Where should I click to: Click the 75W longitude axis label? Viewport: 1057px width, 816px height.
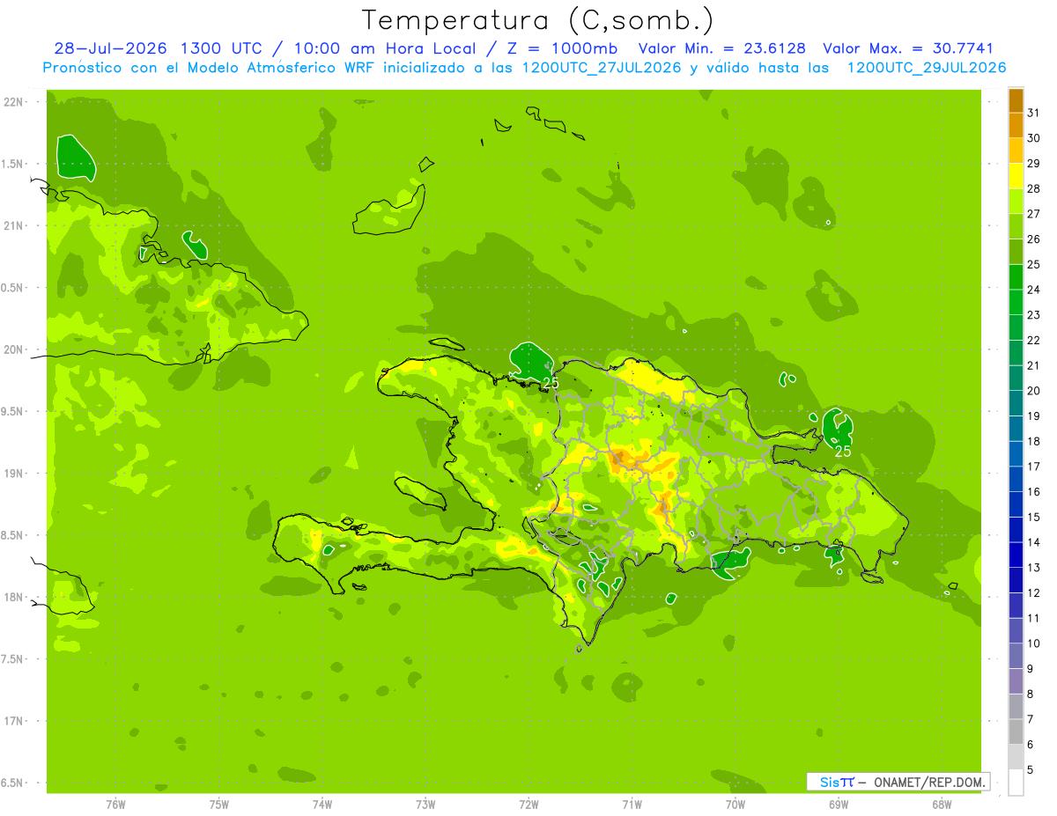218,805
